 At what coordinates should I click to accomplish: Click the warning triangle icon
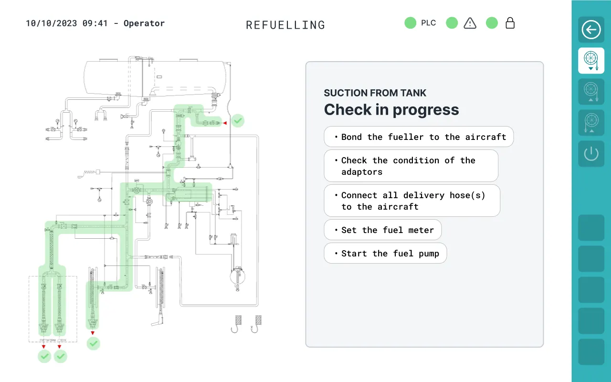[470, 23]
